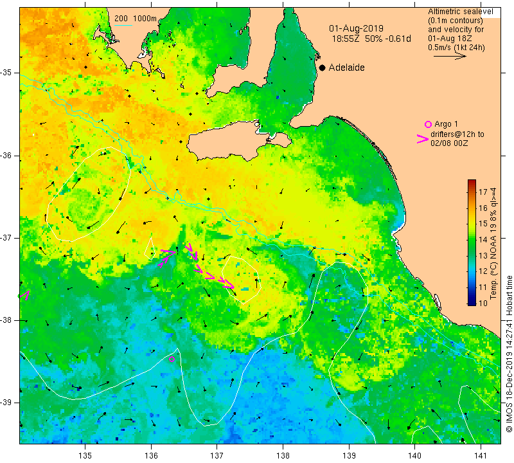Click the Adelaide label text

pyautogui.click(x=346, y=68)
